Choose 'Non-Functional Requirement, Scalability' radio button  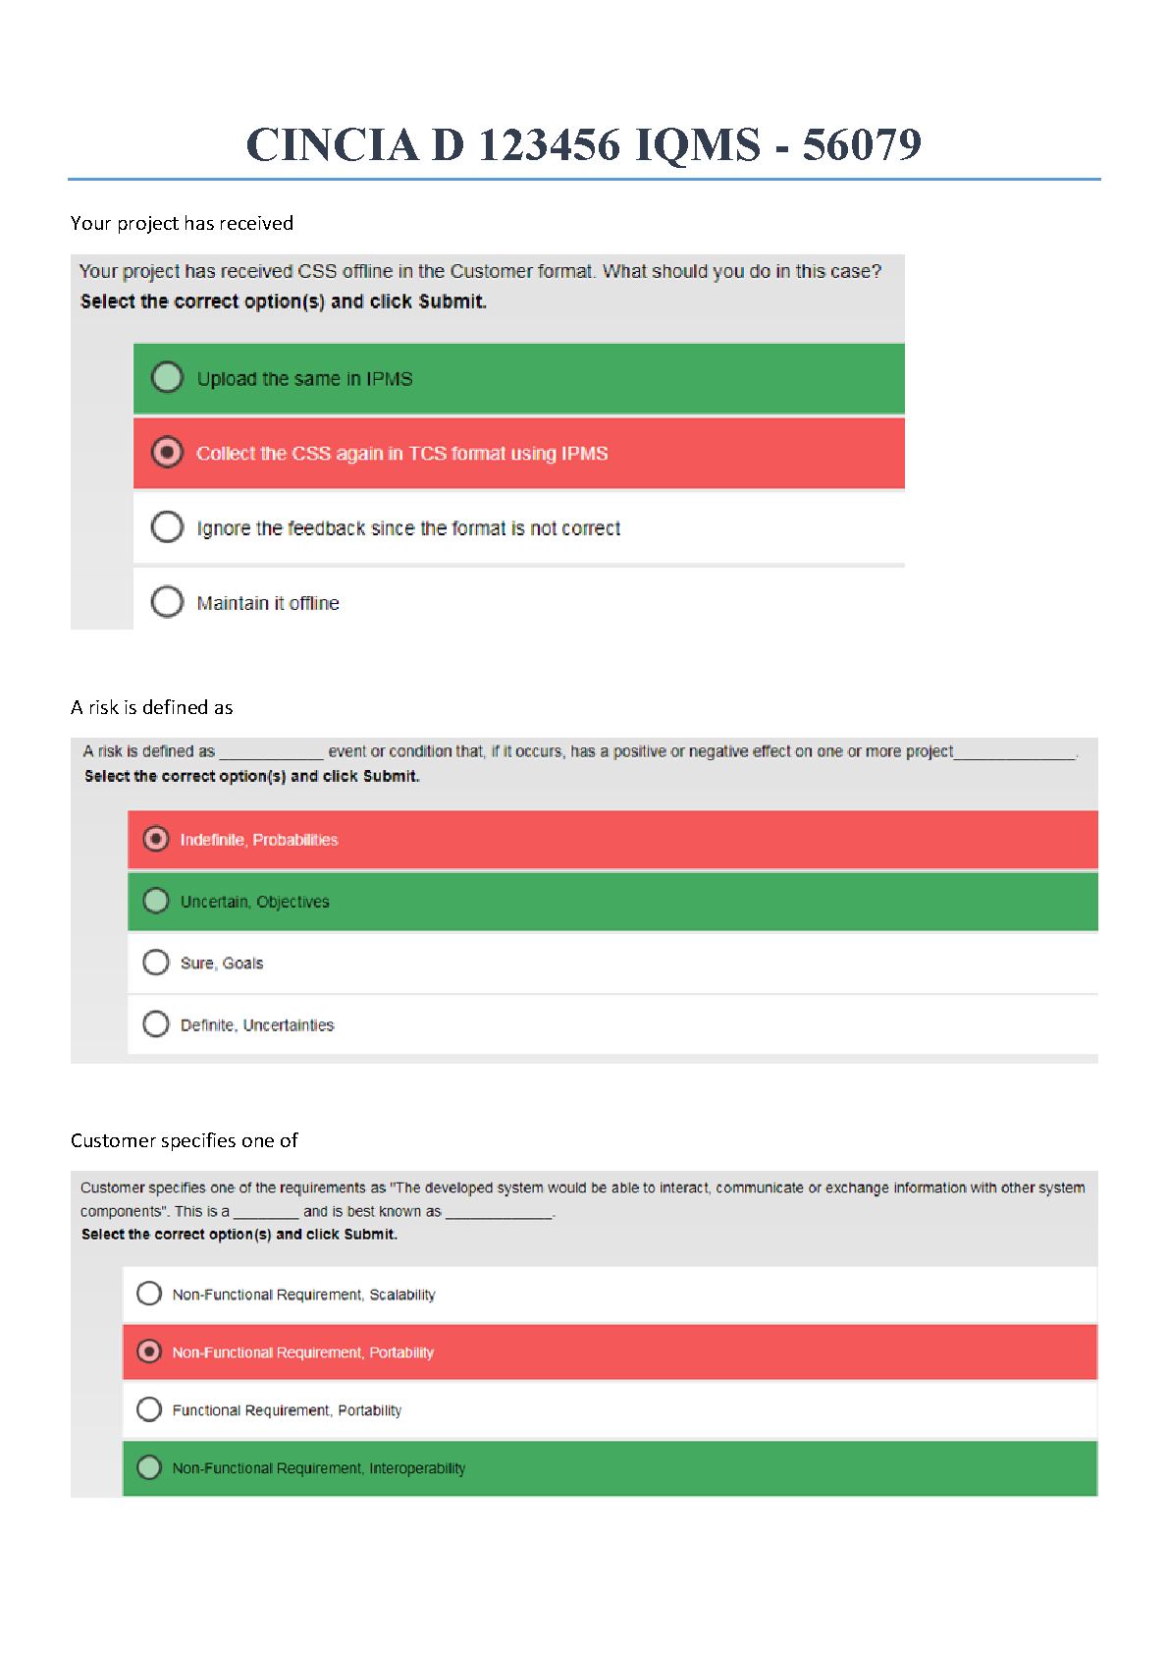tap(149, 1294)
